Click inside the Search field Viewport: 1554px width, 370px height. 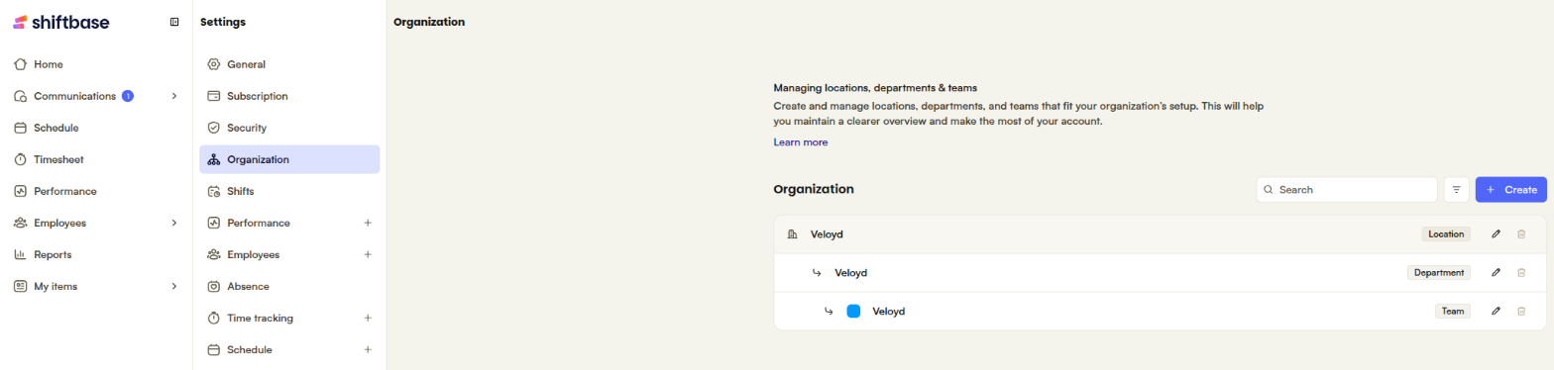tap(1347, 189)
